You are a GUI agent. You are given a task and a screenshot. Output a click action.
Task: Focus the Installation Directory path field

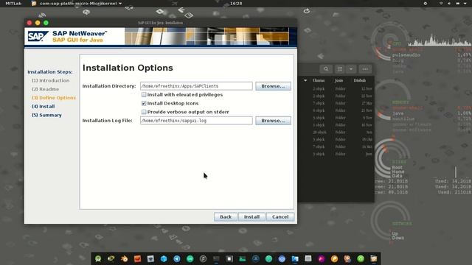[196, 86]
